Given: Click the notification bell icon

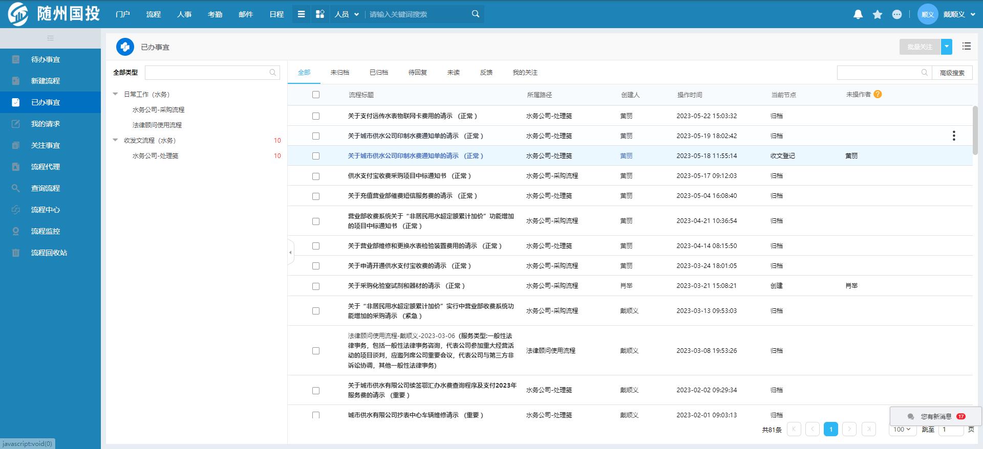Looking at the screenshot, I should [x=858, y=14].
